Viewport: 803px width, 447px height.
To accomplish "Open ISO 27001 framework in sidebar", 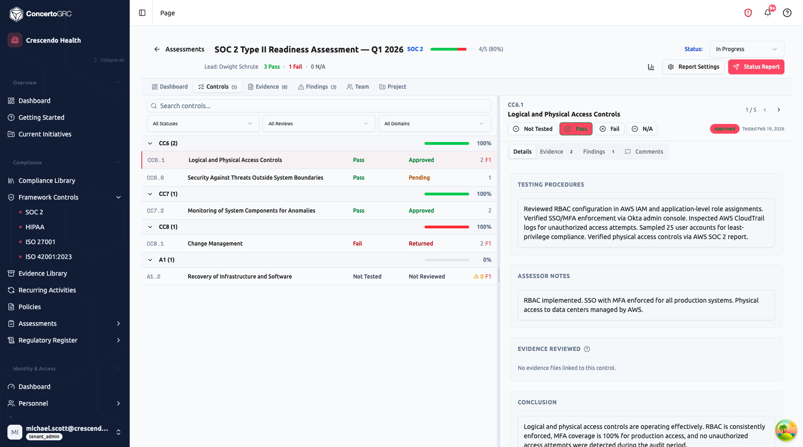I will coord(40,242).
